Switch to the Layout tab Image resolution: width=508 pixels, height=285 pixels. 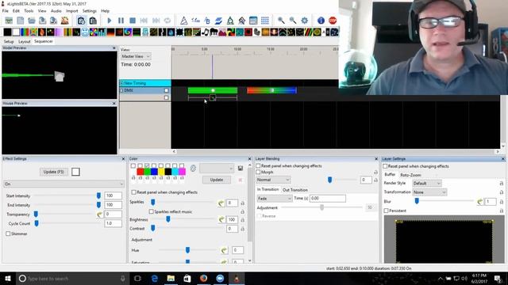pos(24,41)
